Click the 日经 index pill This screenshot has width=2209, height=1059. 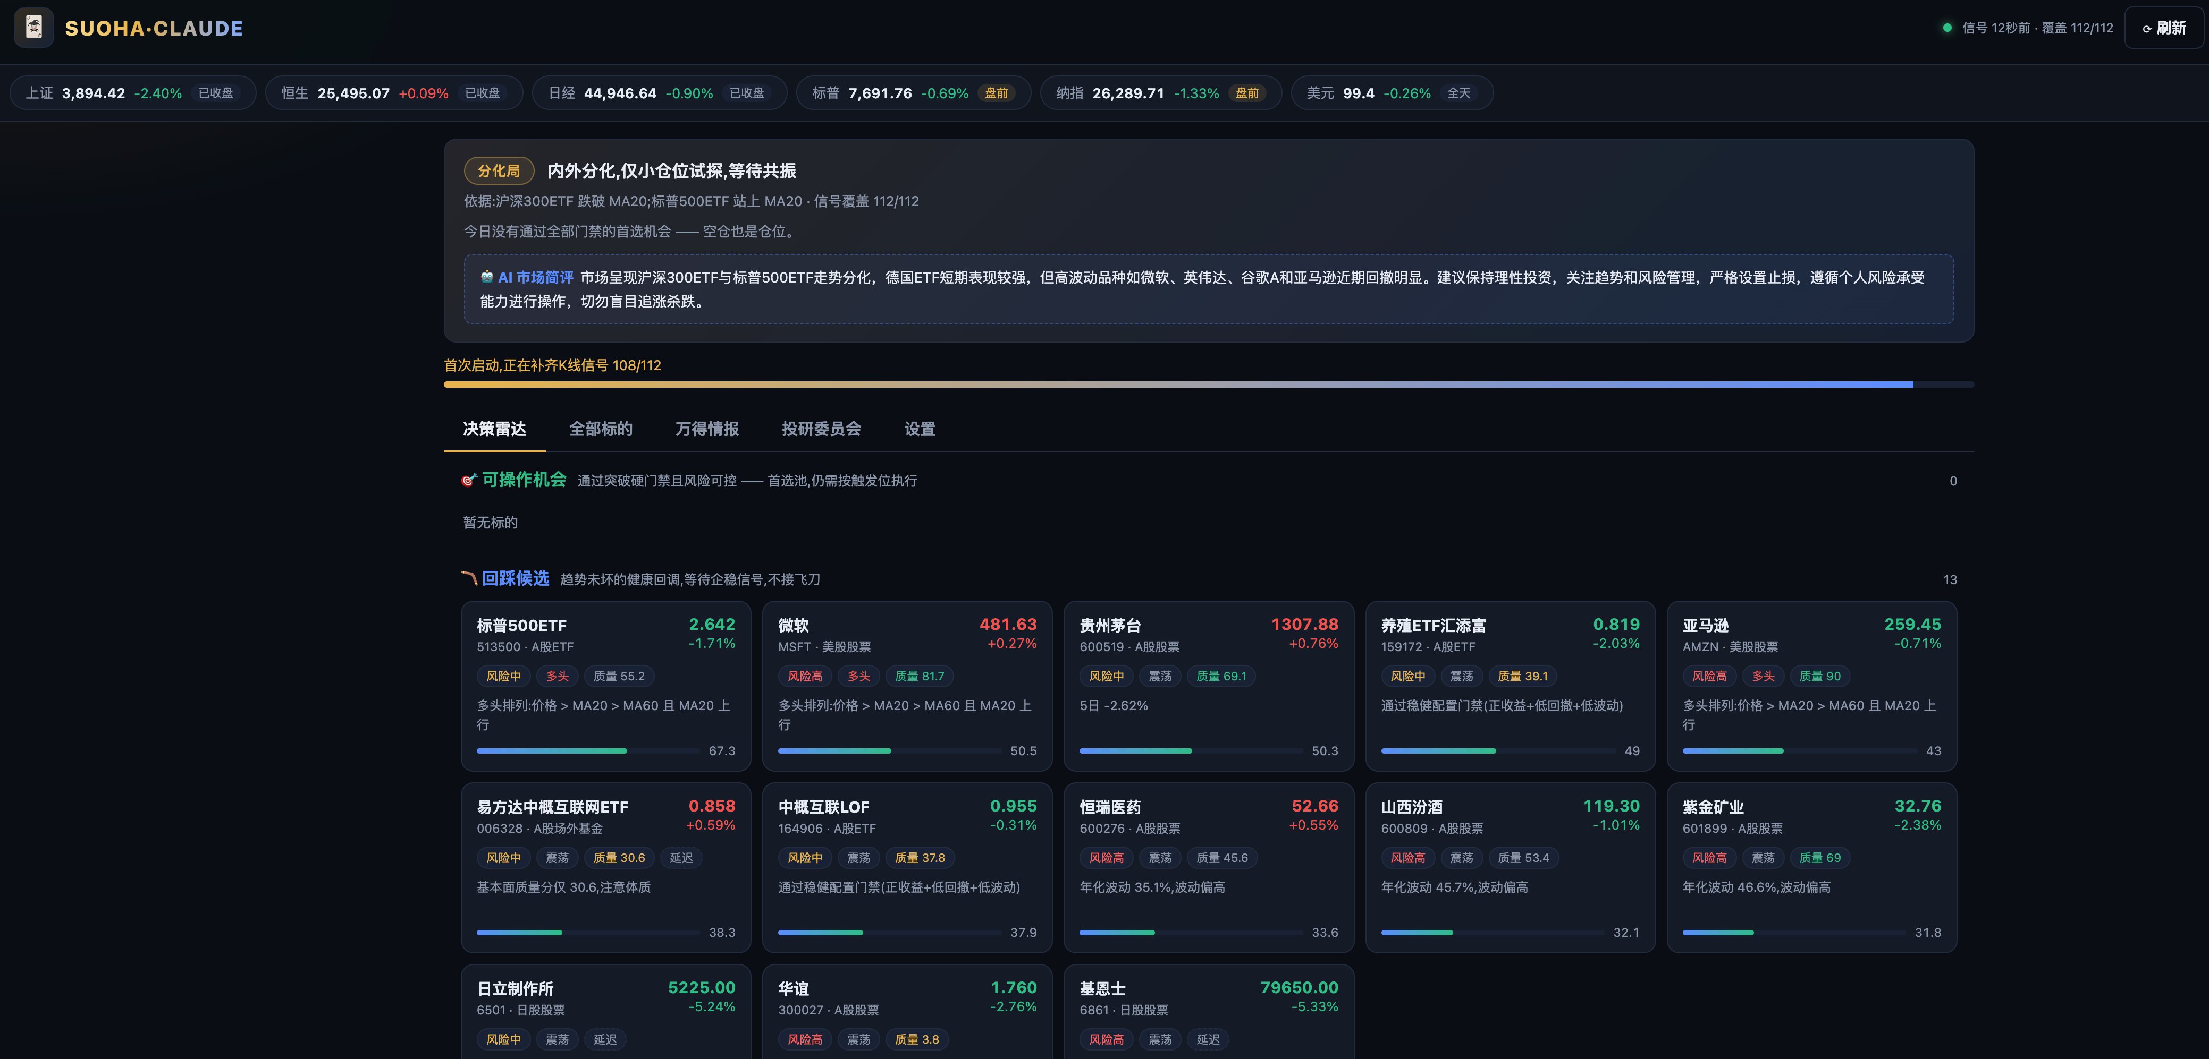tap(660, 92)
